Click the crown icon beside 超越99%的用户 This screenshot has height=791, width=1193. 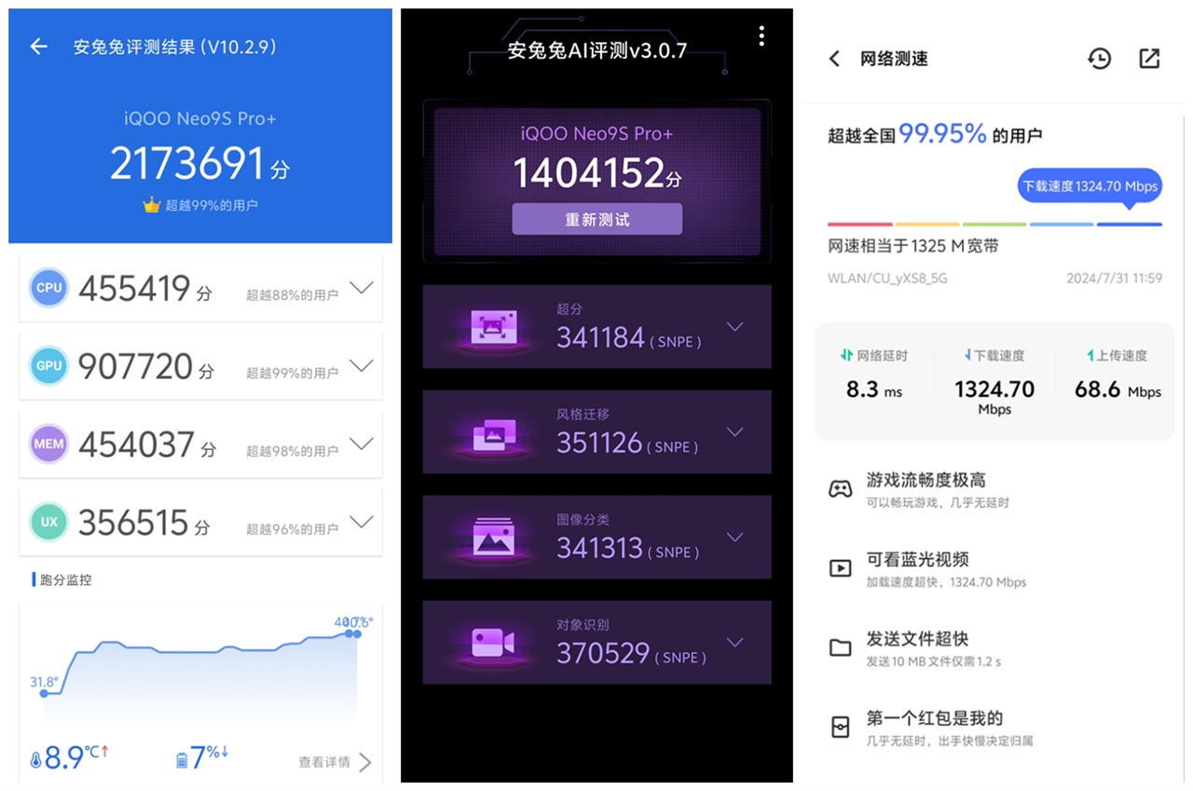pyautogui.click(x=152, y=205)
